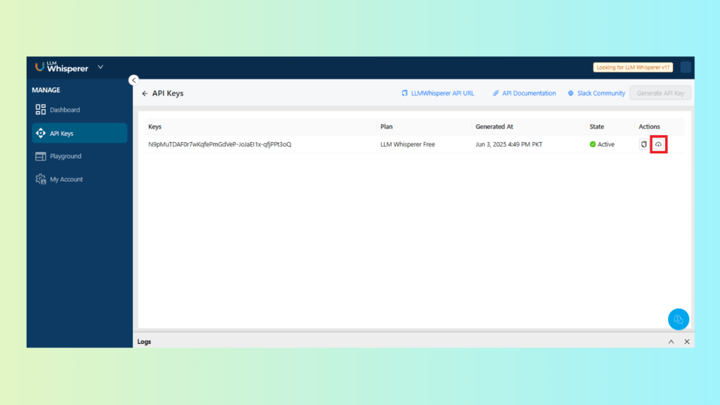The height and width of the screenshot is (405, 720).
Task: Click the Plan column header
Action: 386,127
